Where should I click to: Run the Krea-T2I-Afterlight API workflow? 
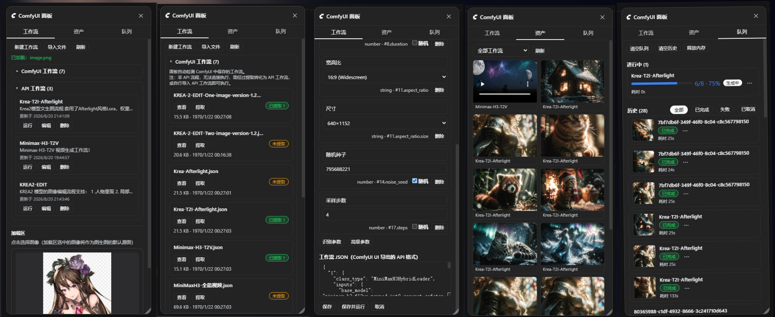[x=28, y=125]
